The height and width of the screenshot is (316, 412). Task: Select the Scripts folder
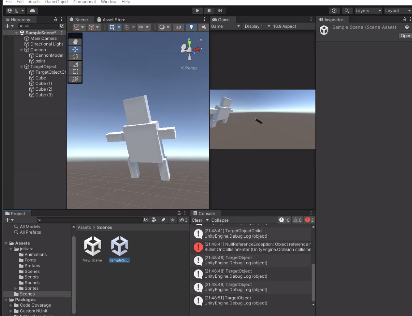[x=31, y=277]
